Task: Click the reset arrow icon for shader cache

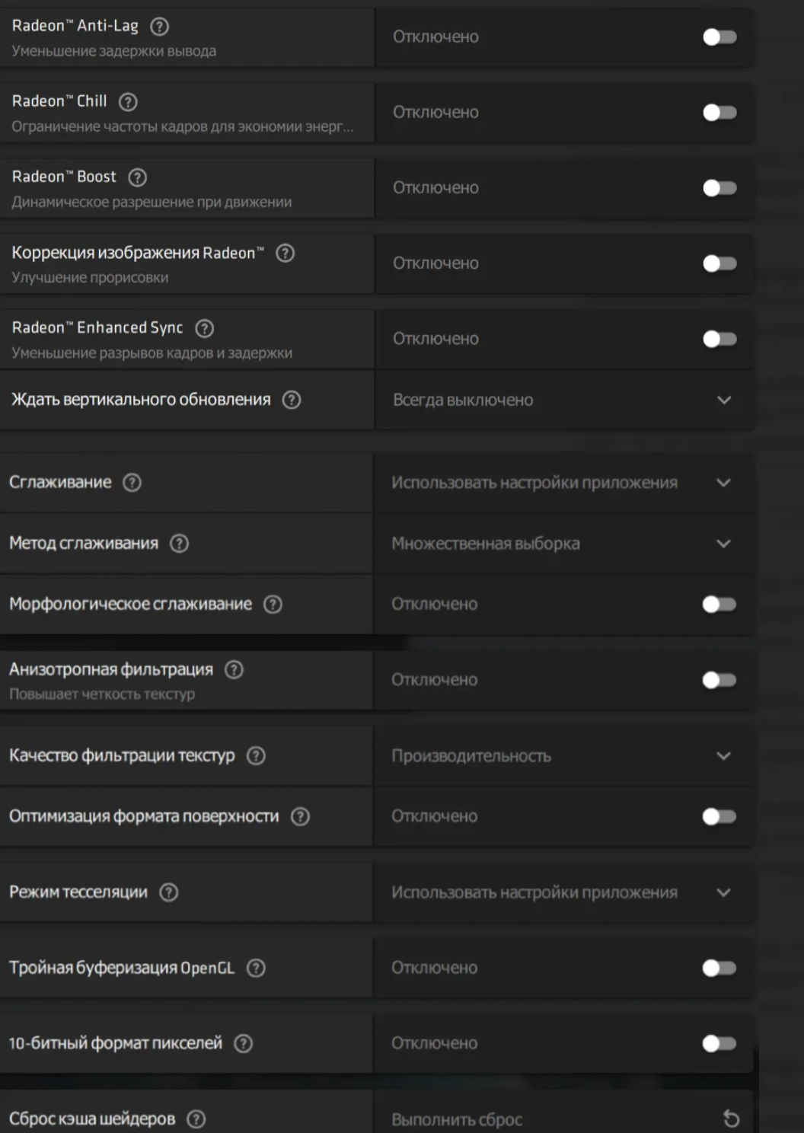Action: point(731,1119)
